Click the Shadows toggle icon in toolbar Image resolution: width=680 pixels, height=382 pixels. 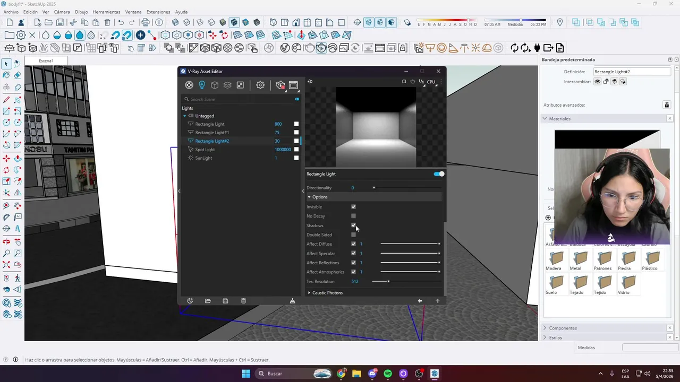click(407, 22)
